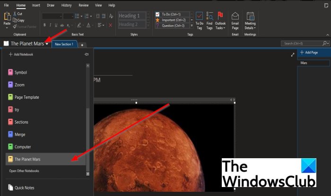The width and height of the screenshot is (331, 196).
Task: Click the text highlight color button
Action: click(x=79, y=26)
